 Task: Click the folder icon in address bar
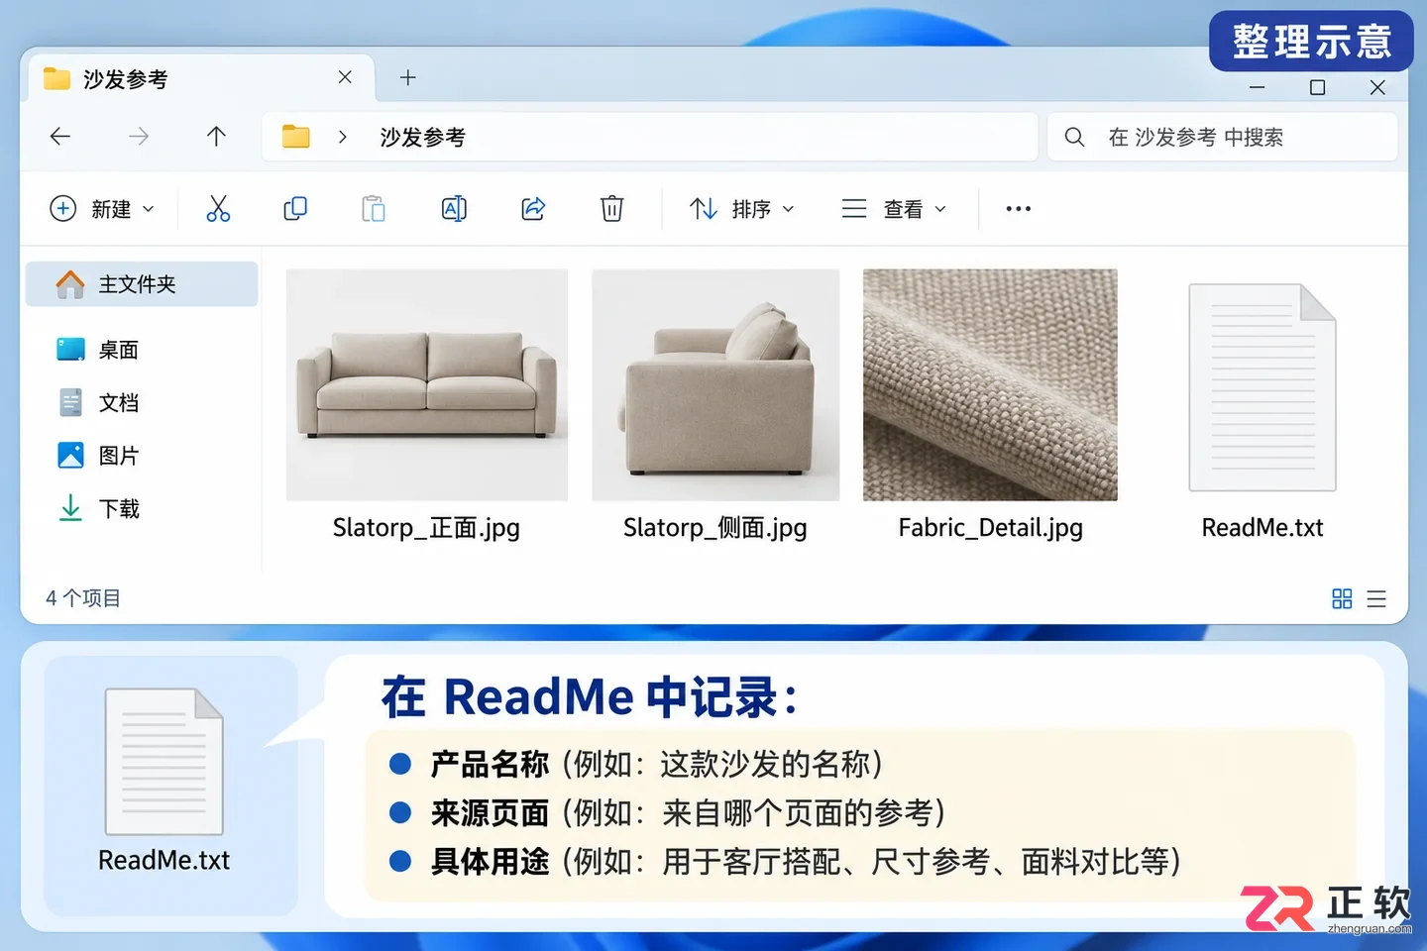click(x=295, y=137)
